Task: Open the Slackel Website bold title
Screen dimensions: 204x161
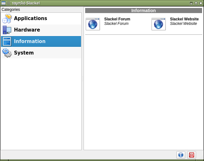Action: [x=184, y=19]
